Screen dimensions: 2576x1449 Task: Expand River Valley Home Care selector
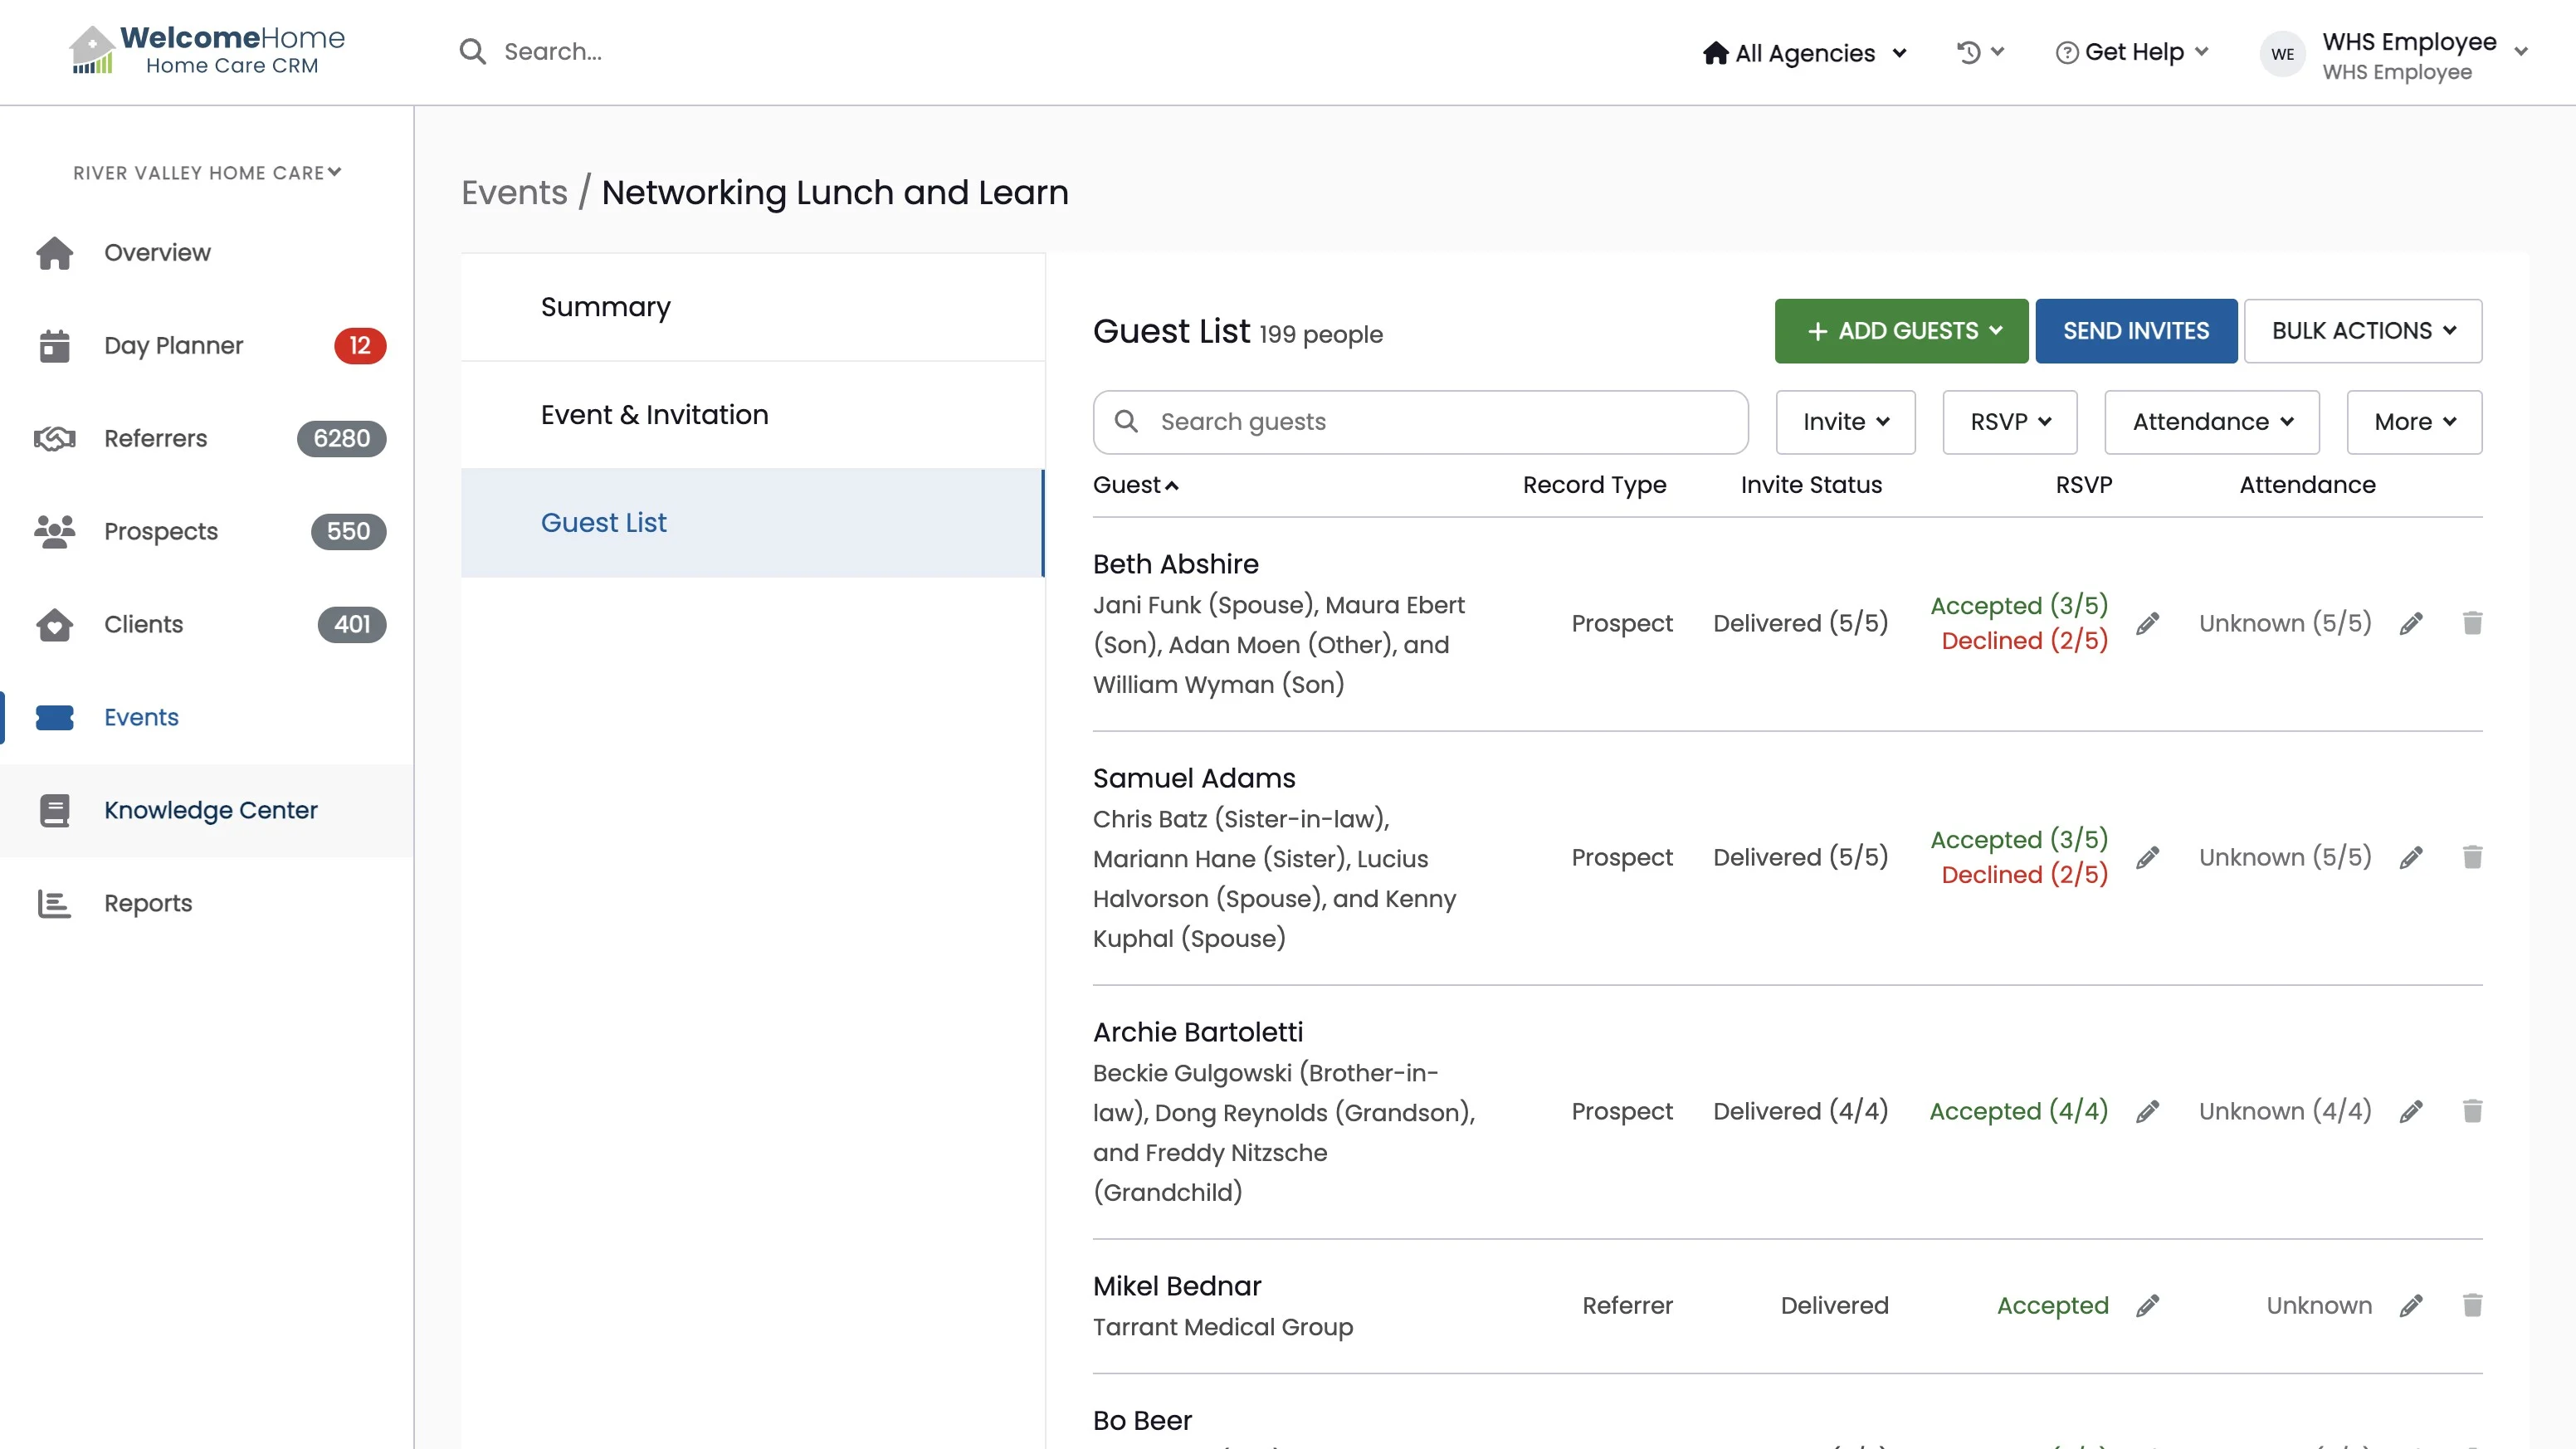207,173
